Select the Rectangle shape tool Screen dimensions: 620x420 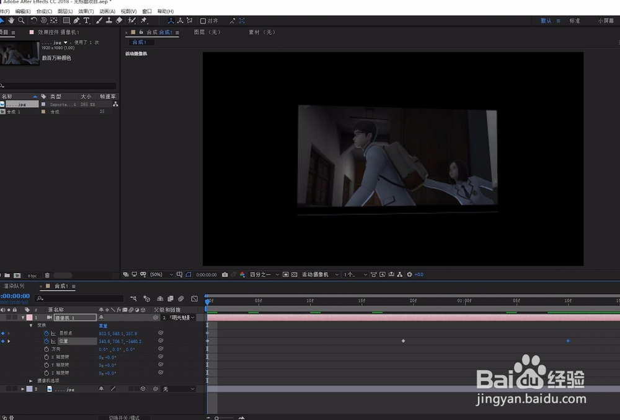coord(66,20)
